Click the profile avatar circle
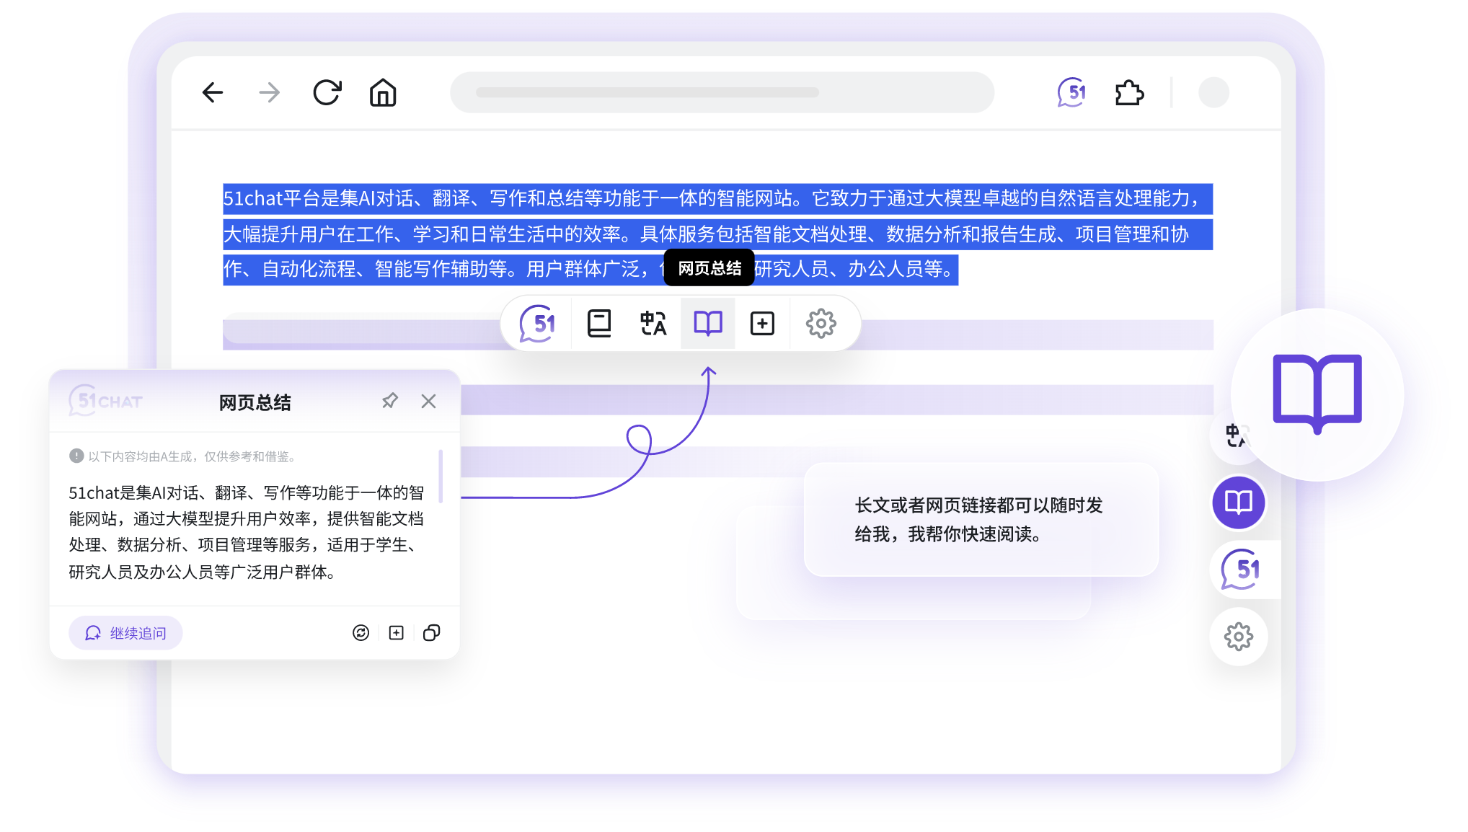1468x832 pixels. point(1213,93)
